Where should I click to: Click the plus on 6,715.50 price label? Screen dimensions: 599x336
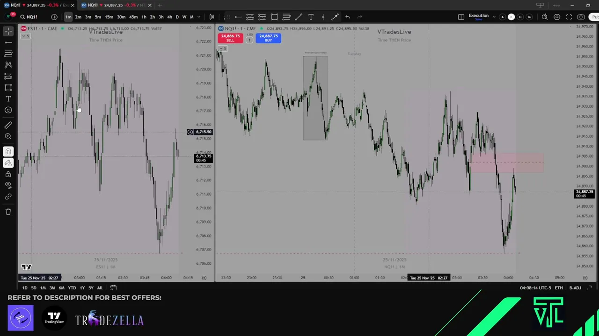pyautogui.click(x=190, y=132)
